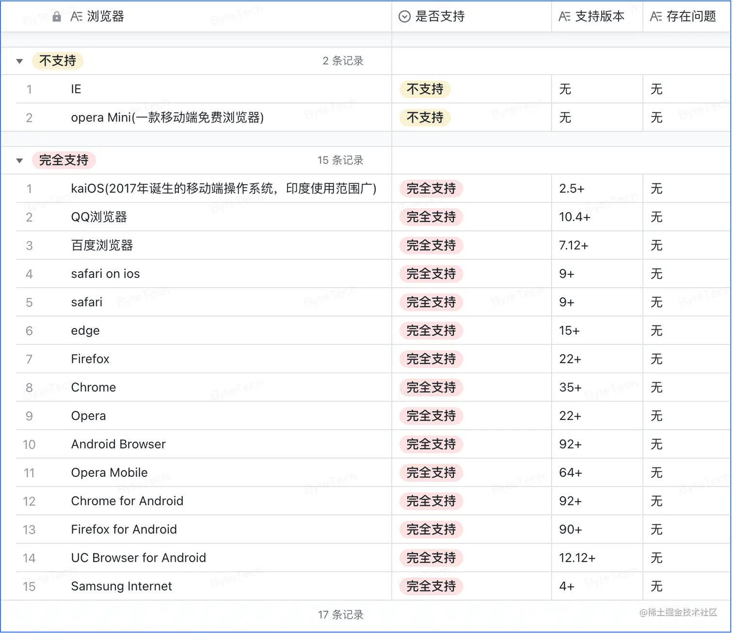Image resolution: width=733 pixels, height=633 pixels.
Task: Select version cell 15+
Action: coord(597,331)
